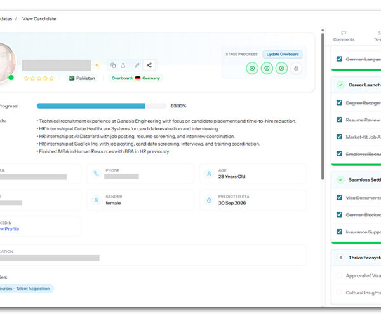Open the candidate profile photo
Screen dimensions: 381x318
(7, 62)
